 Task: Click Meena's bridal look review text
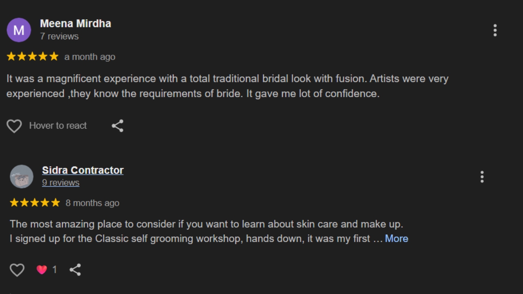pos(227,86)
